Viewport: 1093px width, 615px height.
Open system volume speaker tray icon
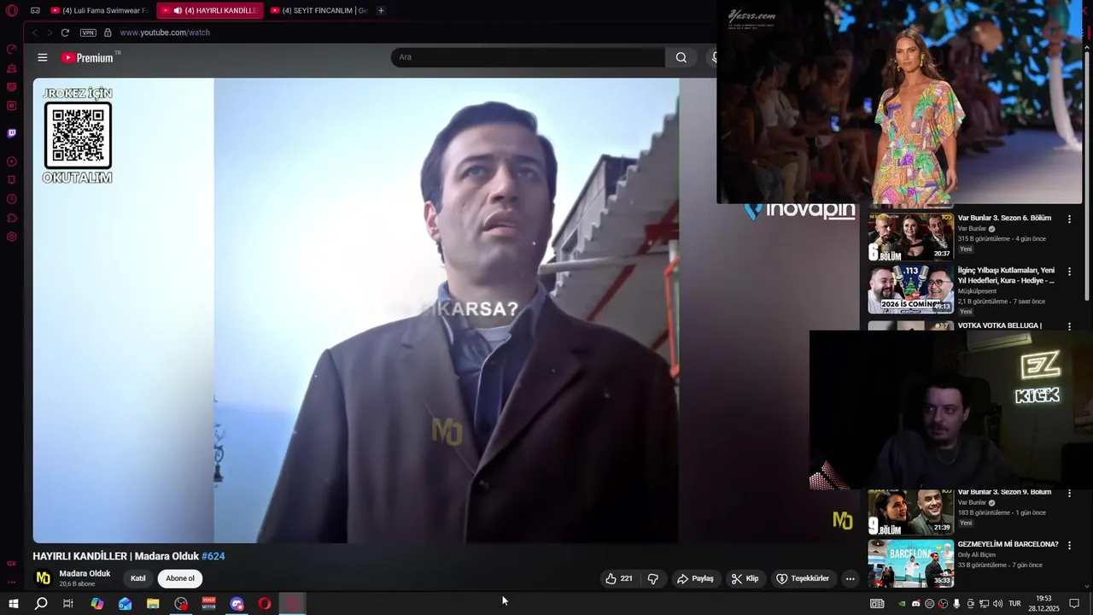(997, 604)
